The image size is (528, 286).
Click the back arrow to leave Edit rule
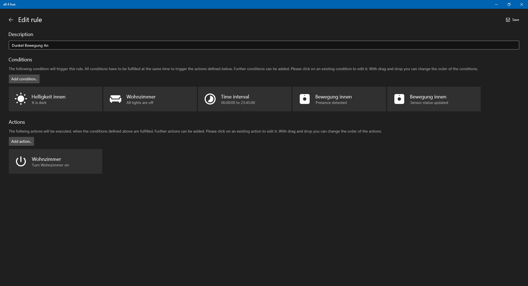[11, 20]
